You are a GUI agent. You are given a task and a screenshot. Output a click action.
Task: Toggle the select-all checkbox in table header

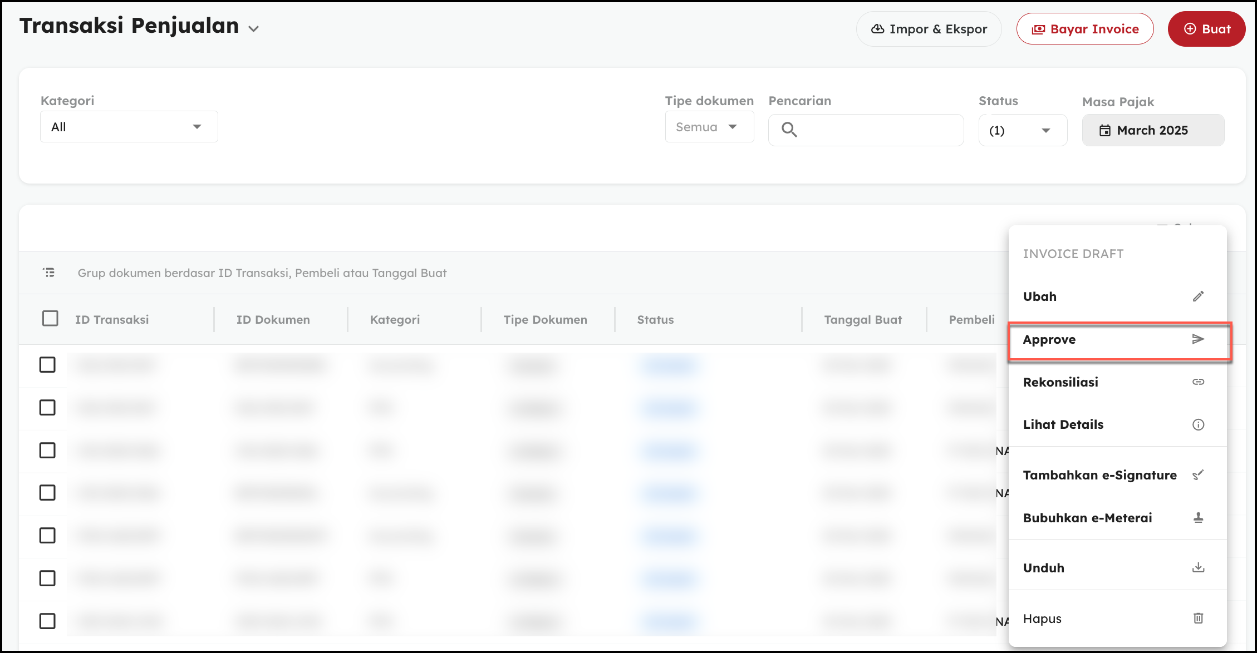point(50,319)
